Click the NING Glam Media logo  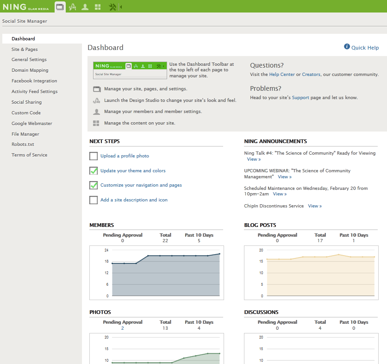(x=25, y=7)
